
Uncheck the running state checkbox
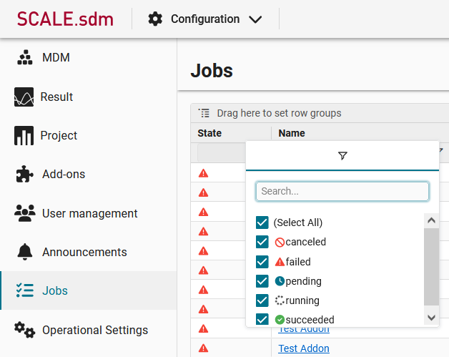262,300
